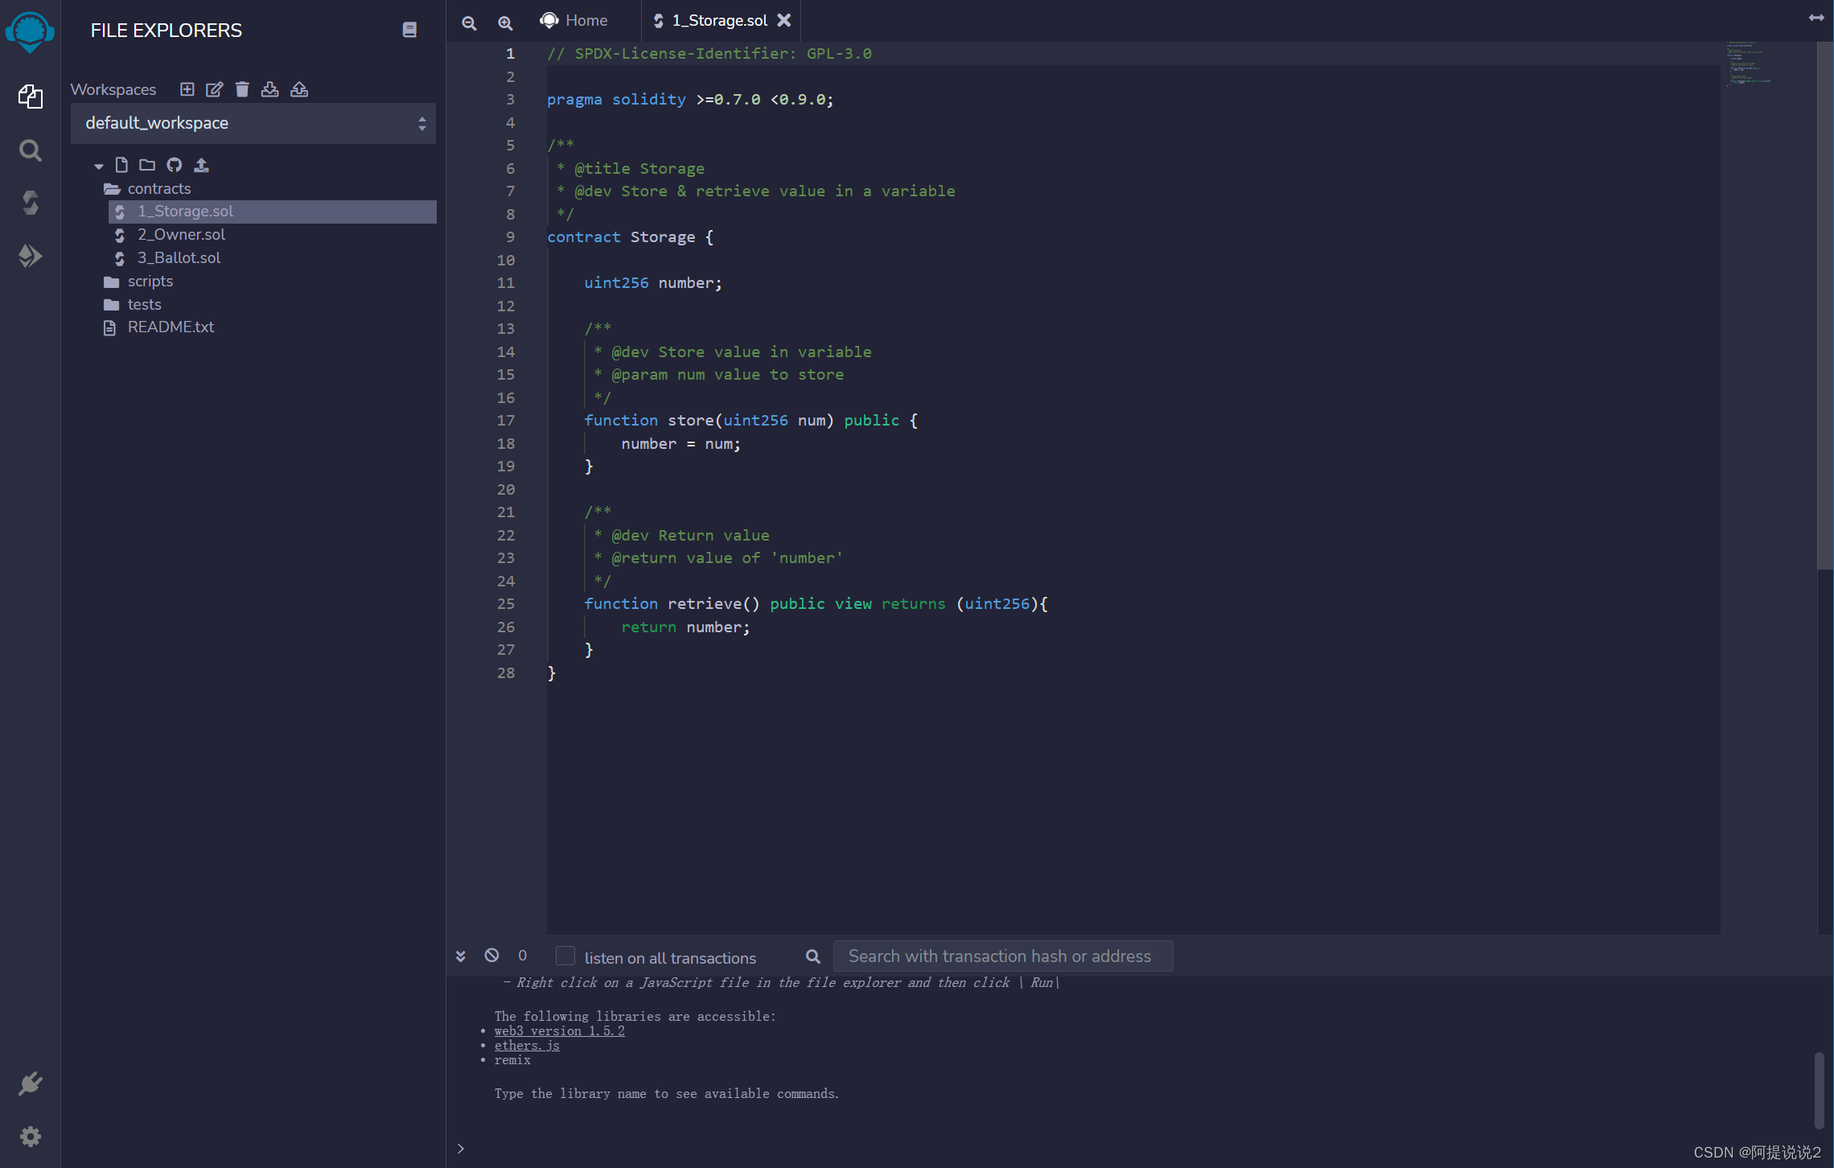Open Deploy & run transactions icon
This screenshot has height=1168, width=1834.
click(30, 256)
